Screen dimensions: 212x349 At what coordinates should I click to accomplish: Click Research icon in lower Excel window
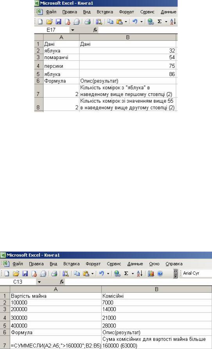[66, 273]
